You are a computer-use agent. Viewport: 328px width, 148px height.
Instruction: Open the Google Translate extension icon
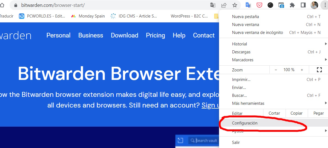point(248,5)
